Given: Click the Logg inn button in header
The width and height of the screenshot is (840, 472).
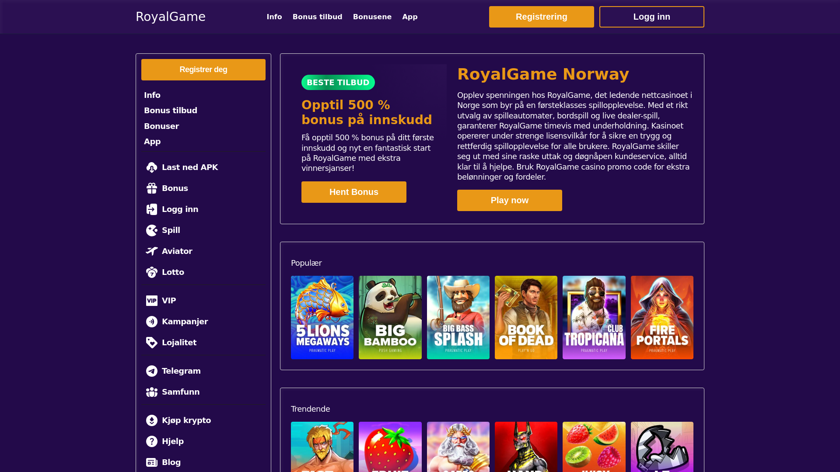Looking at the screenshot, I should pos(652,17).
